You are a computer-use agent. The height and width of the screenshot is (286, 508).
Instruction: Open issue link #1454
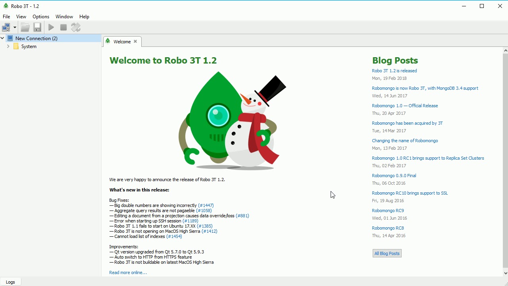coord(174,236)
